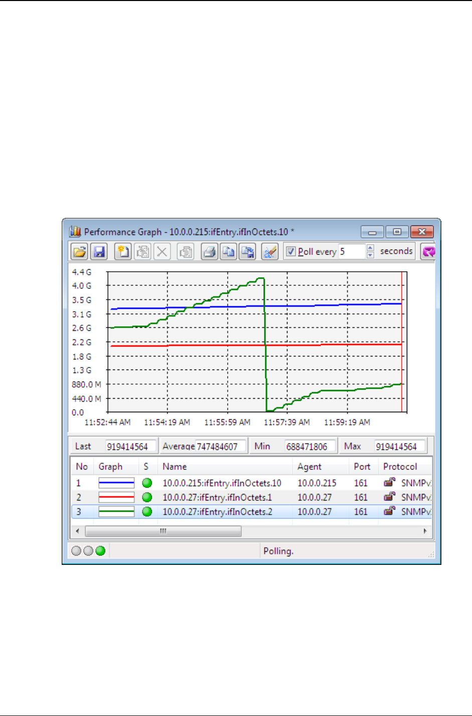The image size is (472, 716).
Task: Click the Average value field
Action: pyautogui.click(x=221, y=446)
